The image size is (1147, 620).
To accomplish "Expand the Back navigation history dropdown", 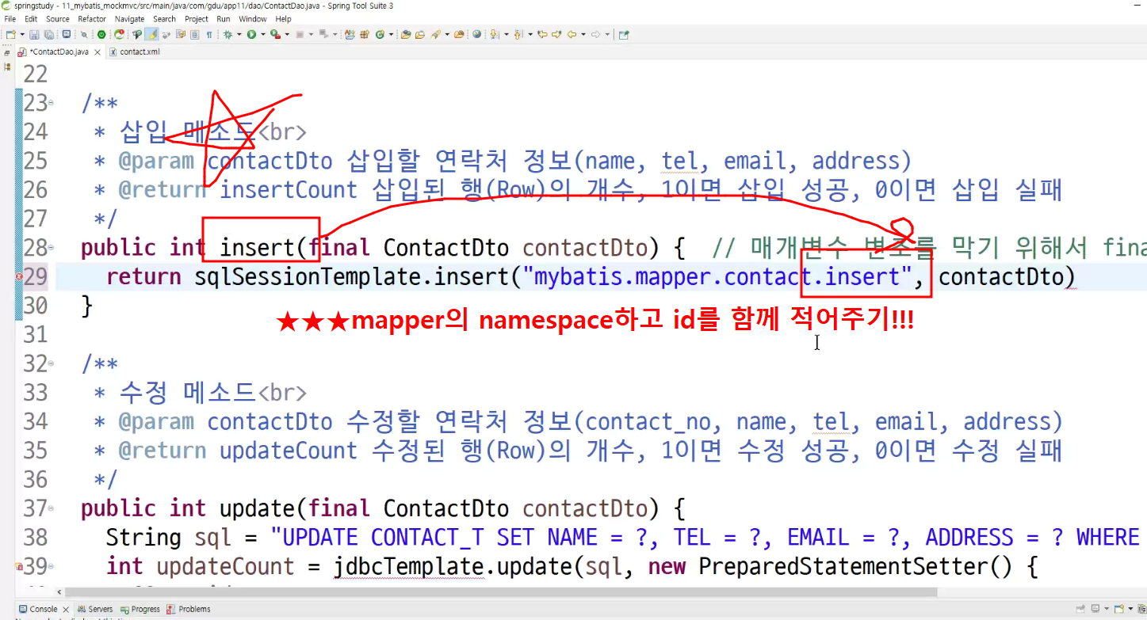I will click(x=583, y=35).
